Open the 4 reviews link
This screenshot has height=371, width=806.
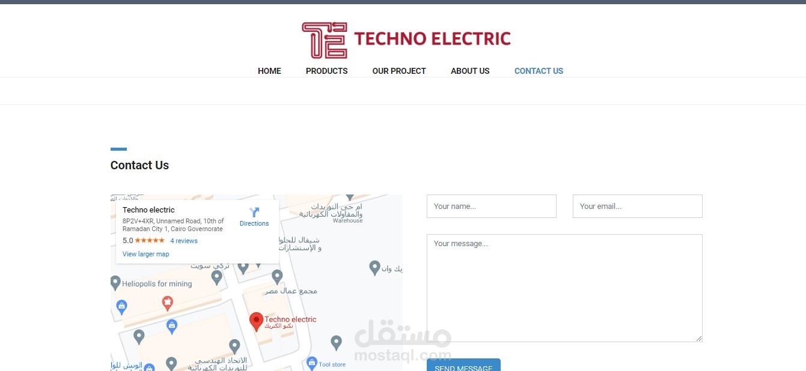pos(184,241)
